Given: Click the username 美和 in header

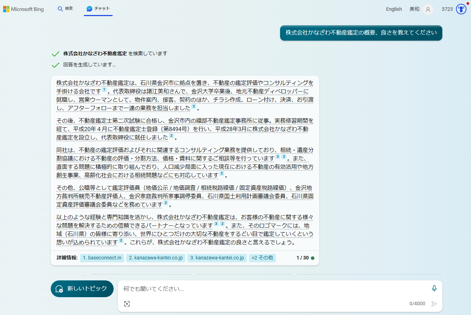Looking at the screenshot, I should click(x=414, y=9).
